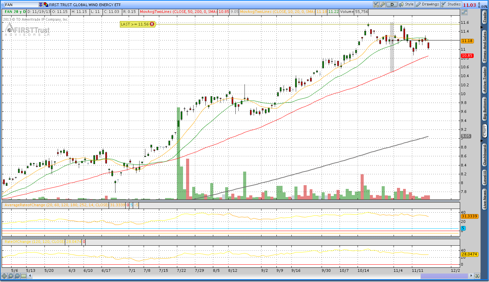Image resolution: width=489 pixels, height=282 pixels.
Task: Click the scroll left arrow
Action: click(30, 276)
